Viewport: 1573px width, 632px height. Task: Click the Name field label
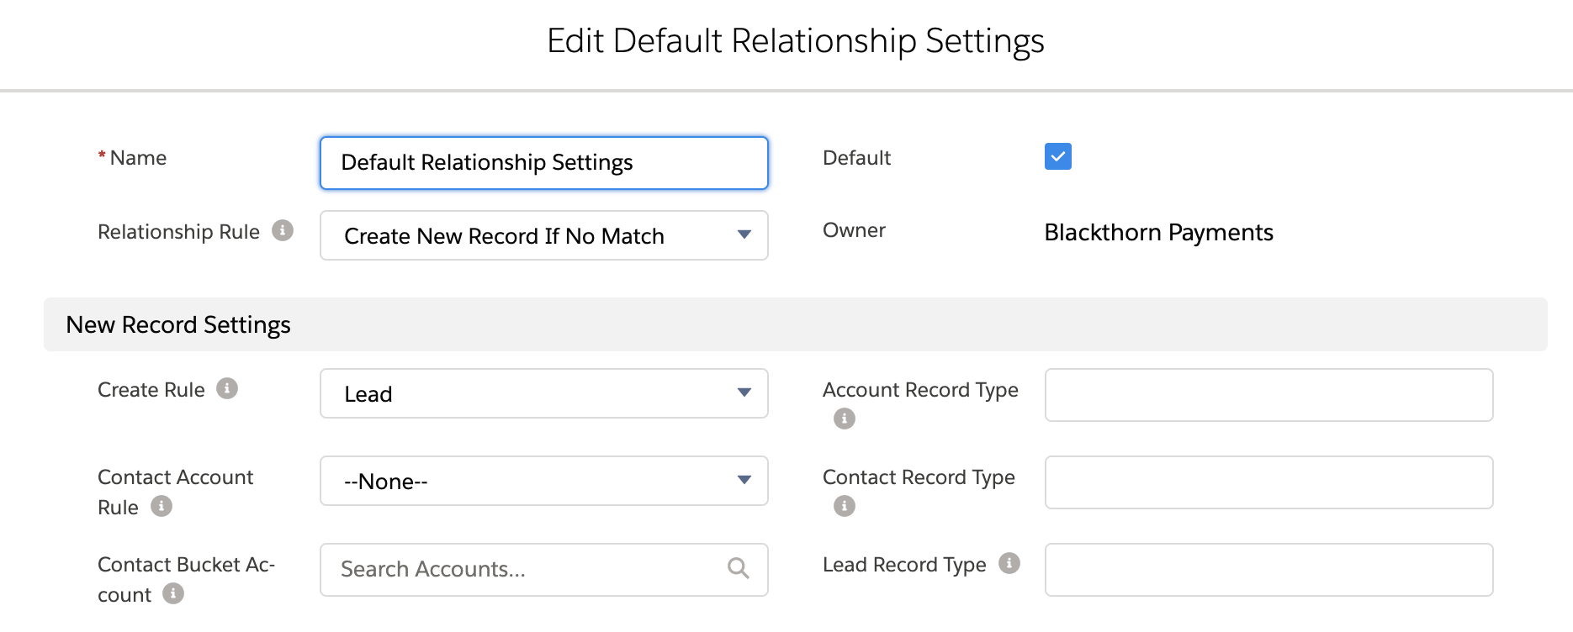(x=138, y=158)
